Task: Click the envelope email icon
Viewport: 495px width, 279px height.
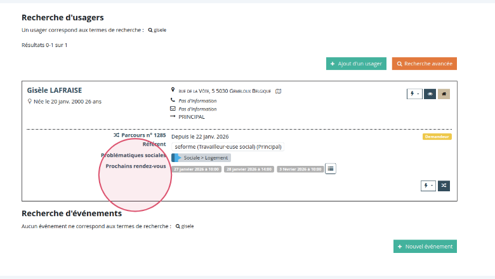Action: 173,109
